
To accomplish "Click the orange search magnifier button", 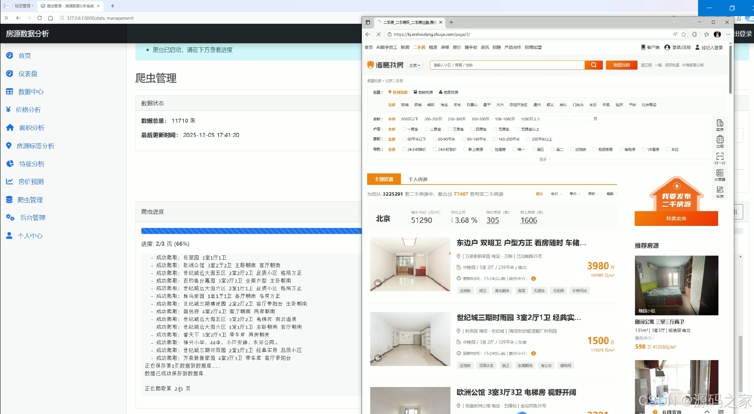I will pos(594,65).
